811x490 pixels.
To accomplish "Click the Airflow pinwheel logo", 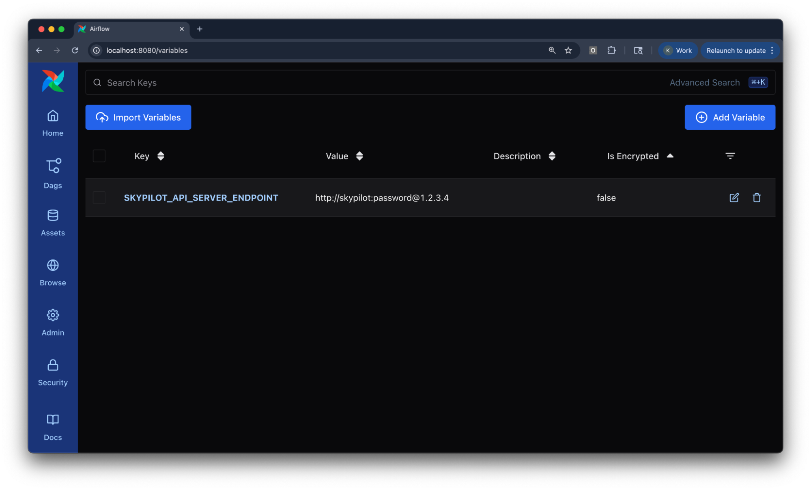I will [x=53, y=81].
